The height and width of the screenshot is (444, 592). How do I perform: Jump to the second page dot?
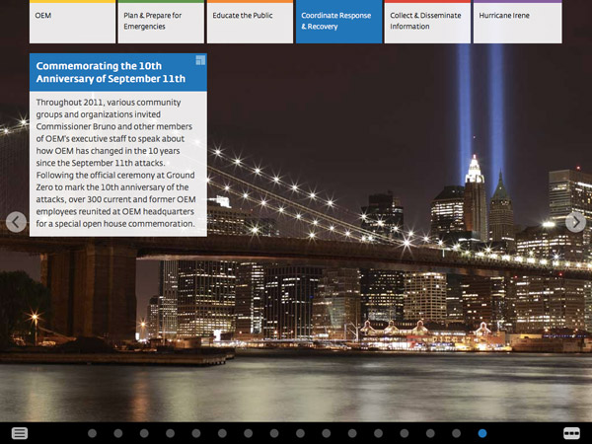tap(118, 433)
